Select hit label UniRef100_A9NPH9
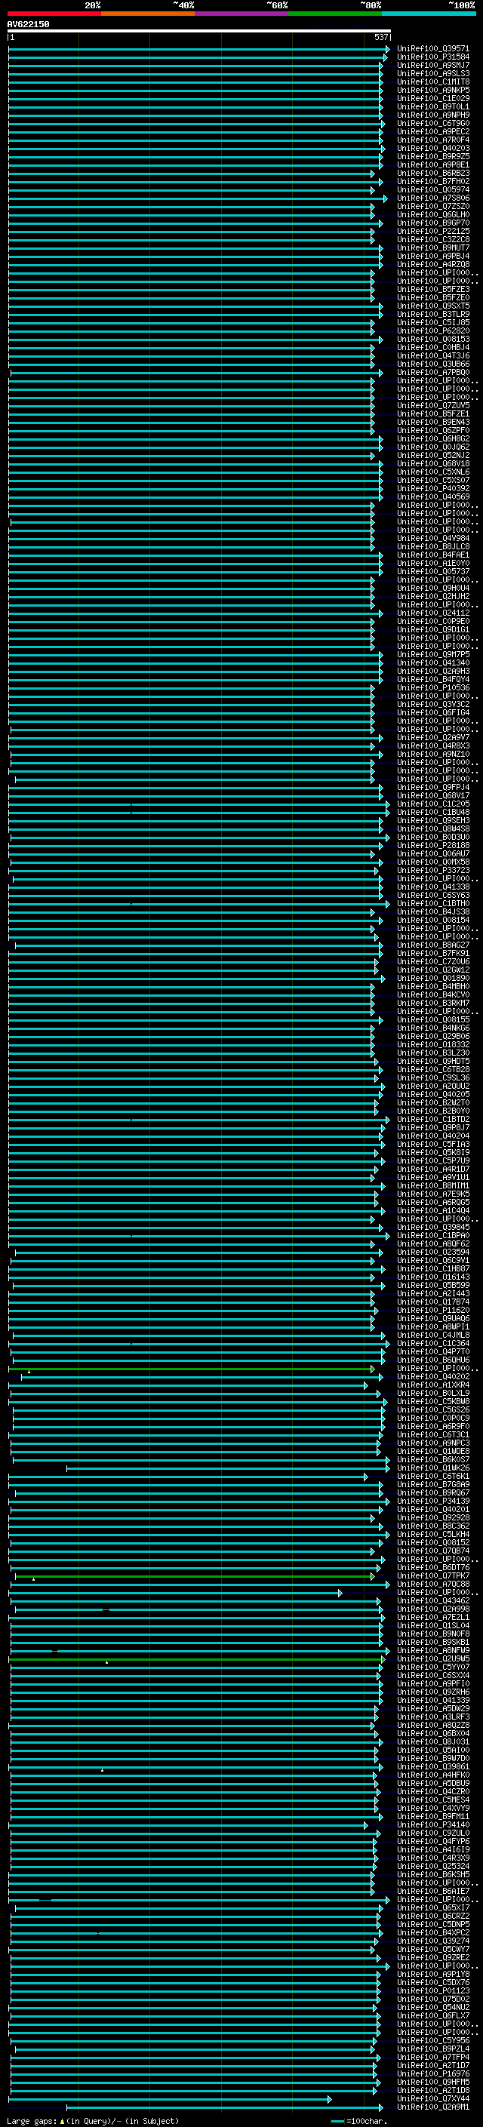 [x=432, y=115]
